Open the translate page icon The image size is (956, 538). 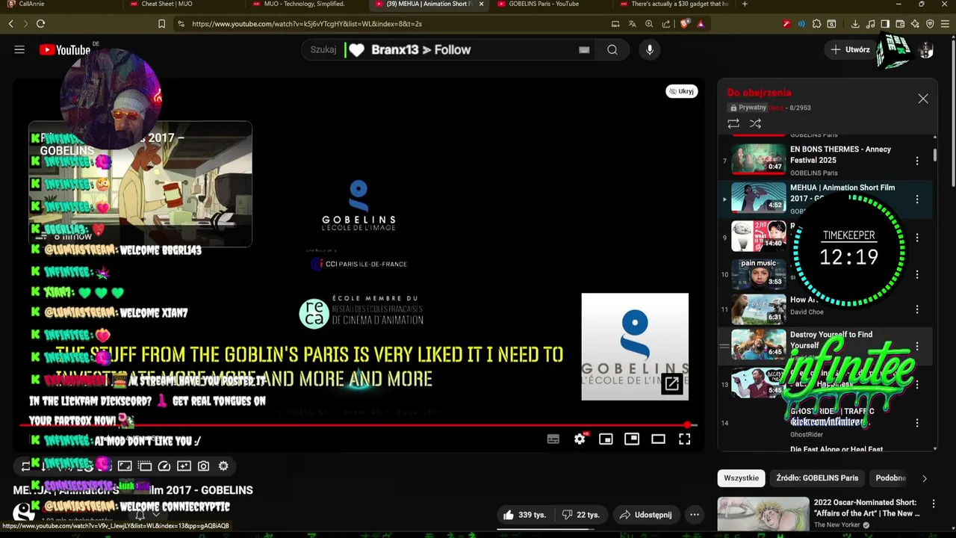633,24
